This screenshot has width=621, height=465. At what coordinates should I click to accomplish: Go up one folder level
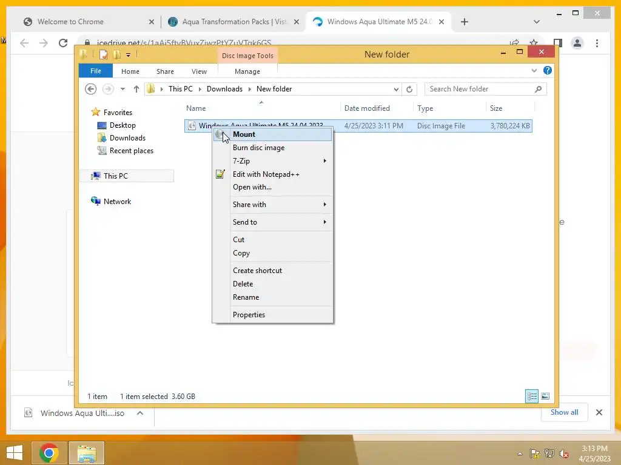point(136,89)
